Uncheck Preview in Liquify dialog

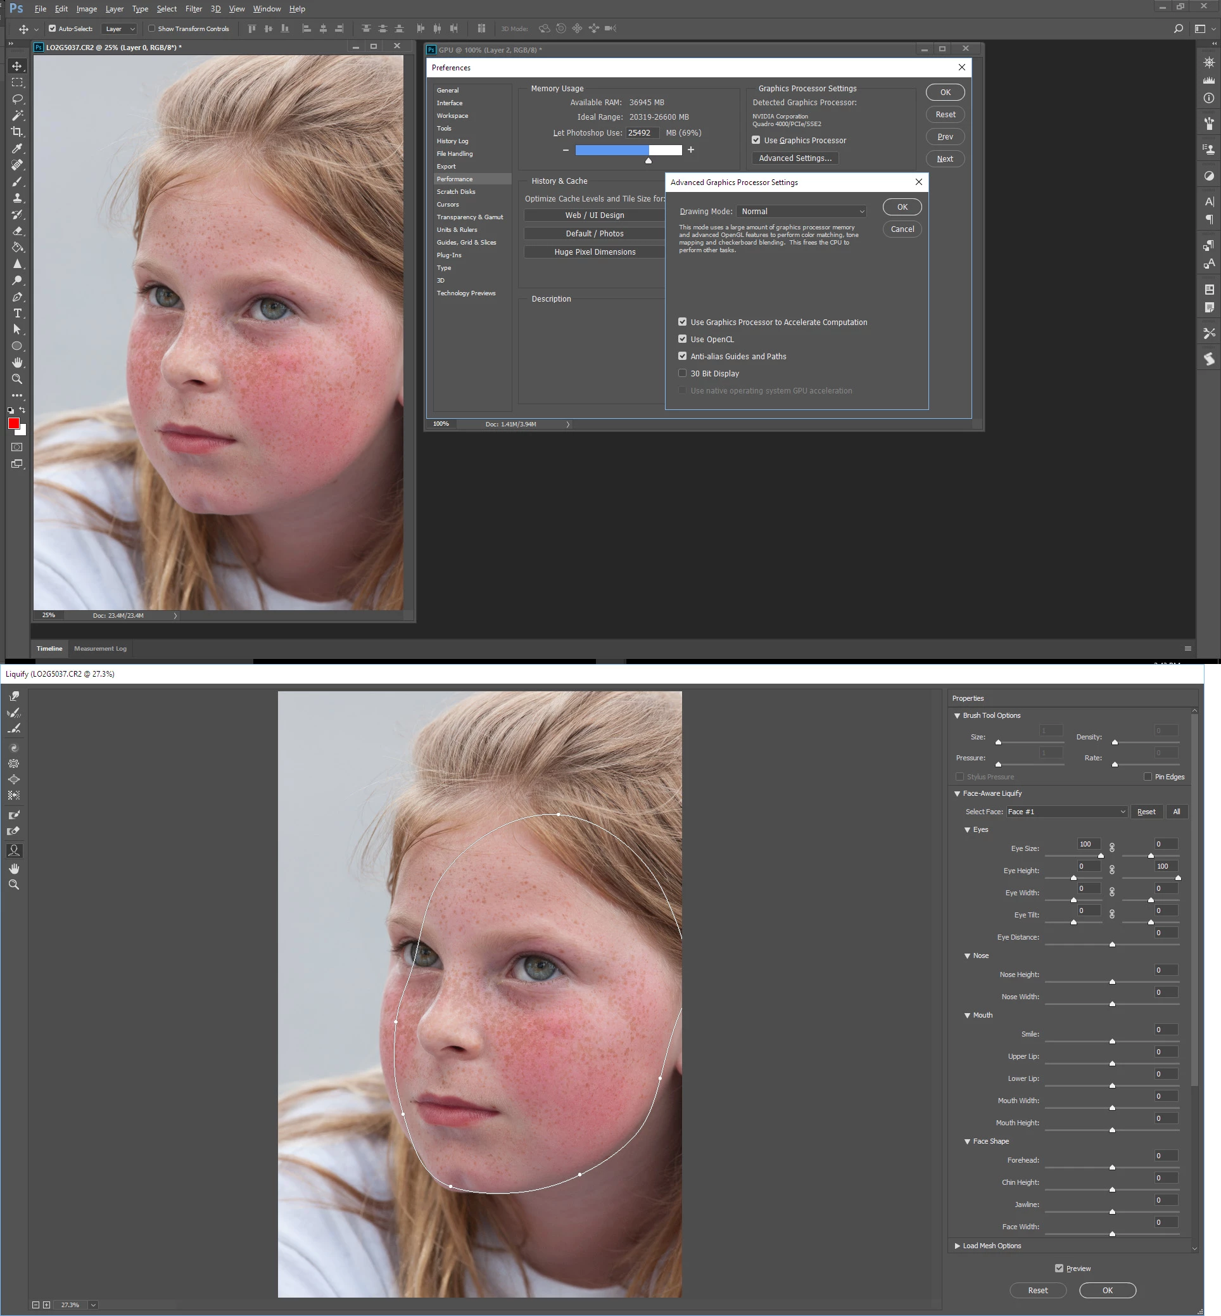pos(1059,1268)
